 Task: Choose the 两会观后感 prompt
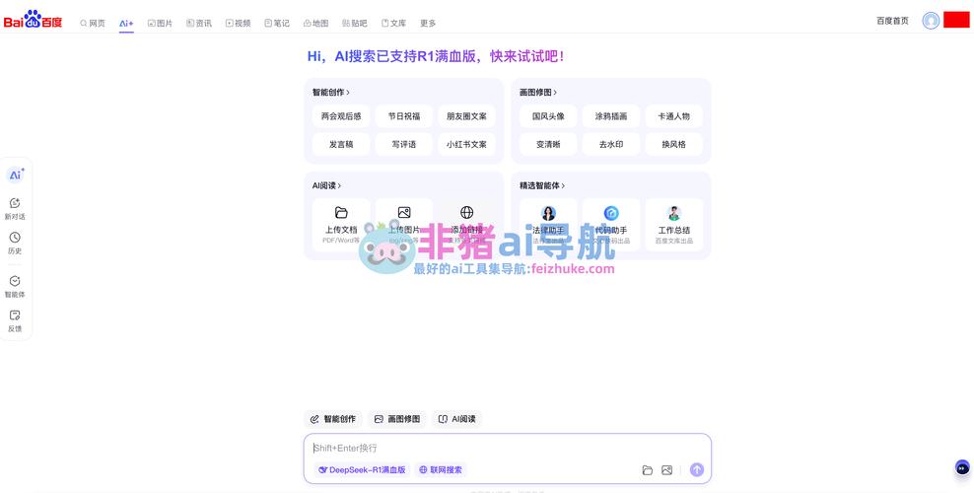(x=341, y=116)
